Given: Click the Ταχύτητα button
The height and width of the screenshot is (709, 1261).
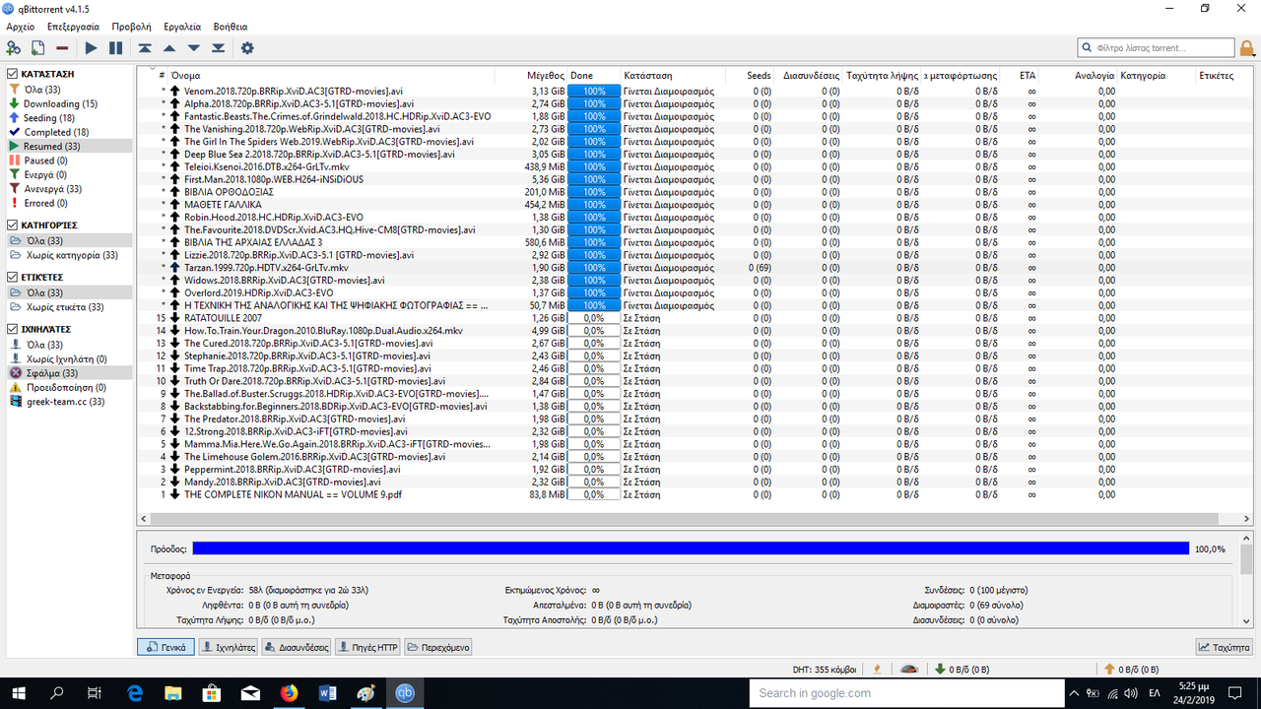Looking at the screenshot, I should tap(1224, 647).
